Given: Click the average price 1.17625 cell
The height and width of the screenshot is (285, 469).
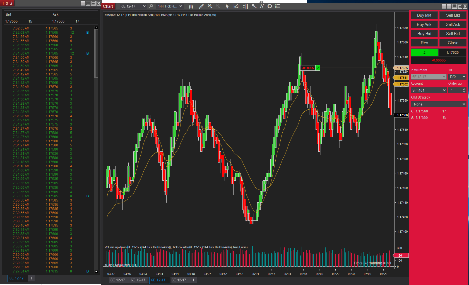Looking at the screenshot, I should pos(452,52).
